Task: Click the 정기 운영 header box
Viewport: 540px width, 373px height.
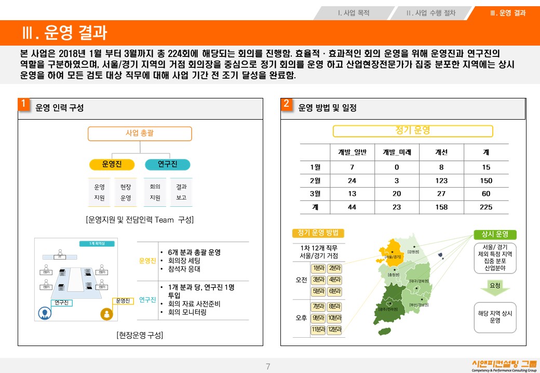Action: tap(413, 131)
